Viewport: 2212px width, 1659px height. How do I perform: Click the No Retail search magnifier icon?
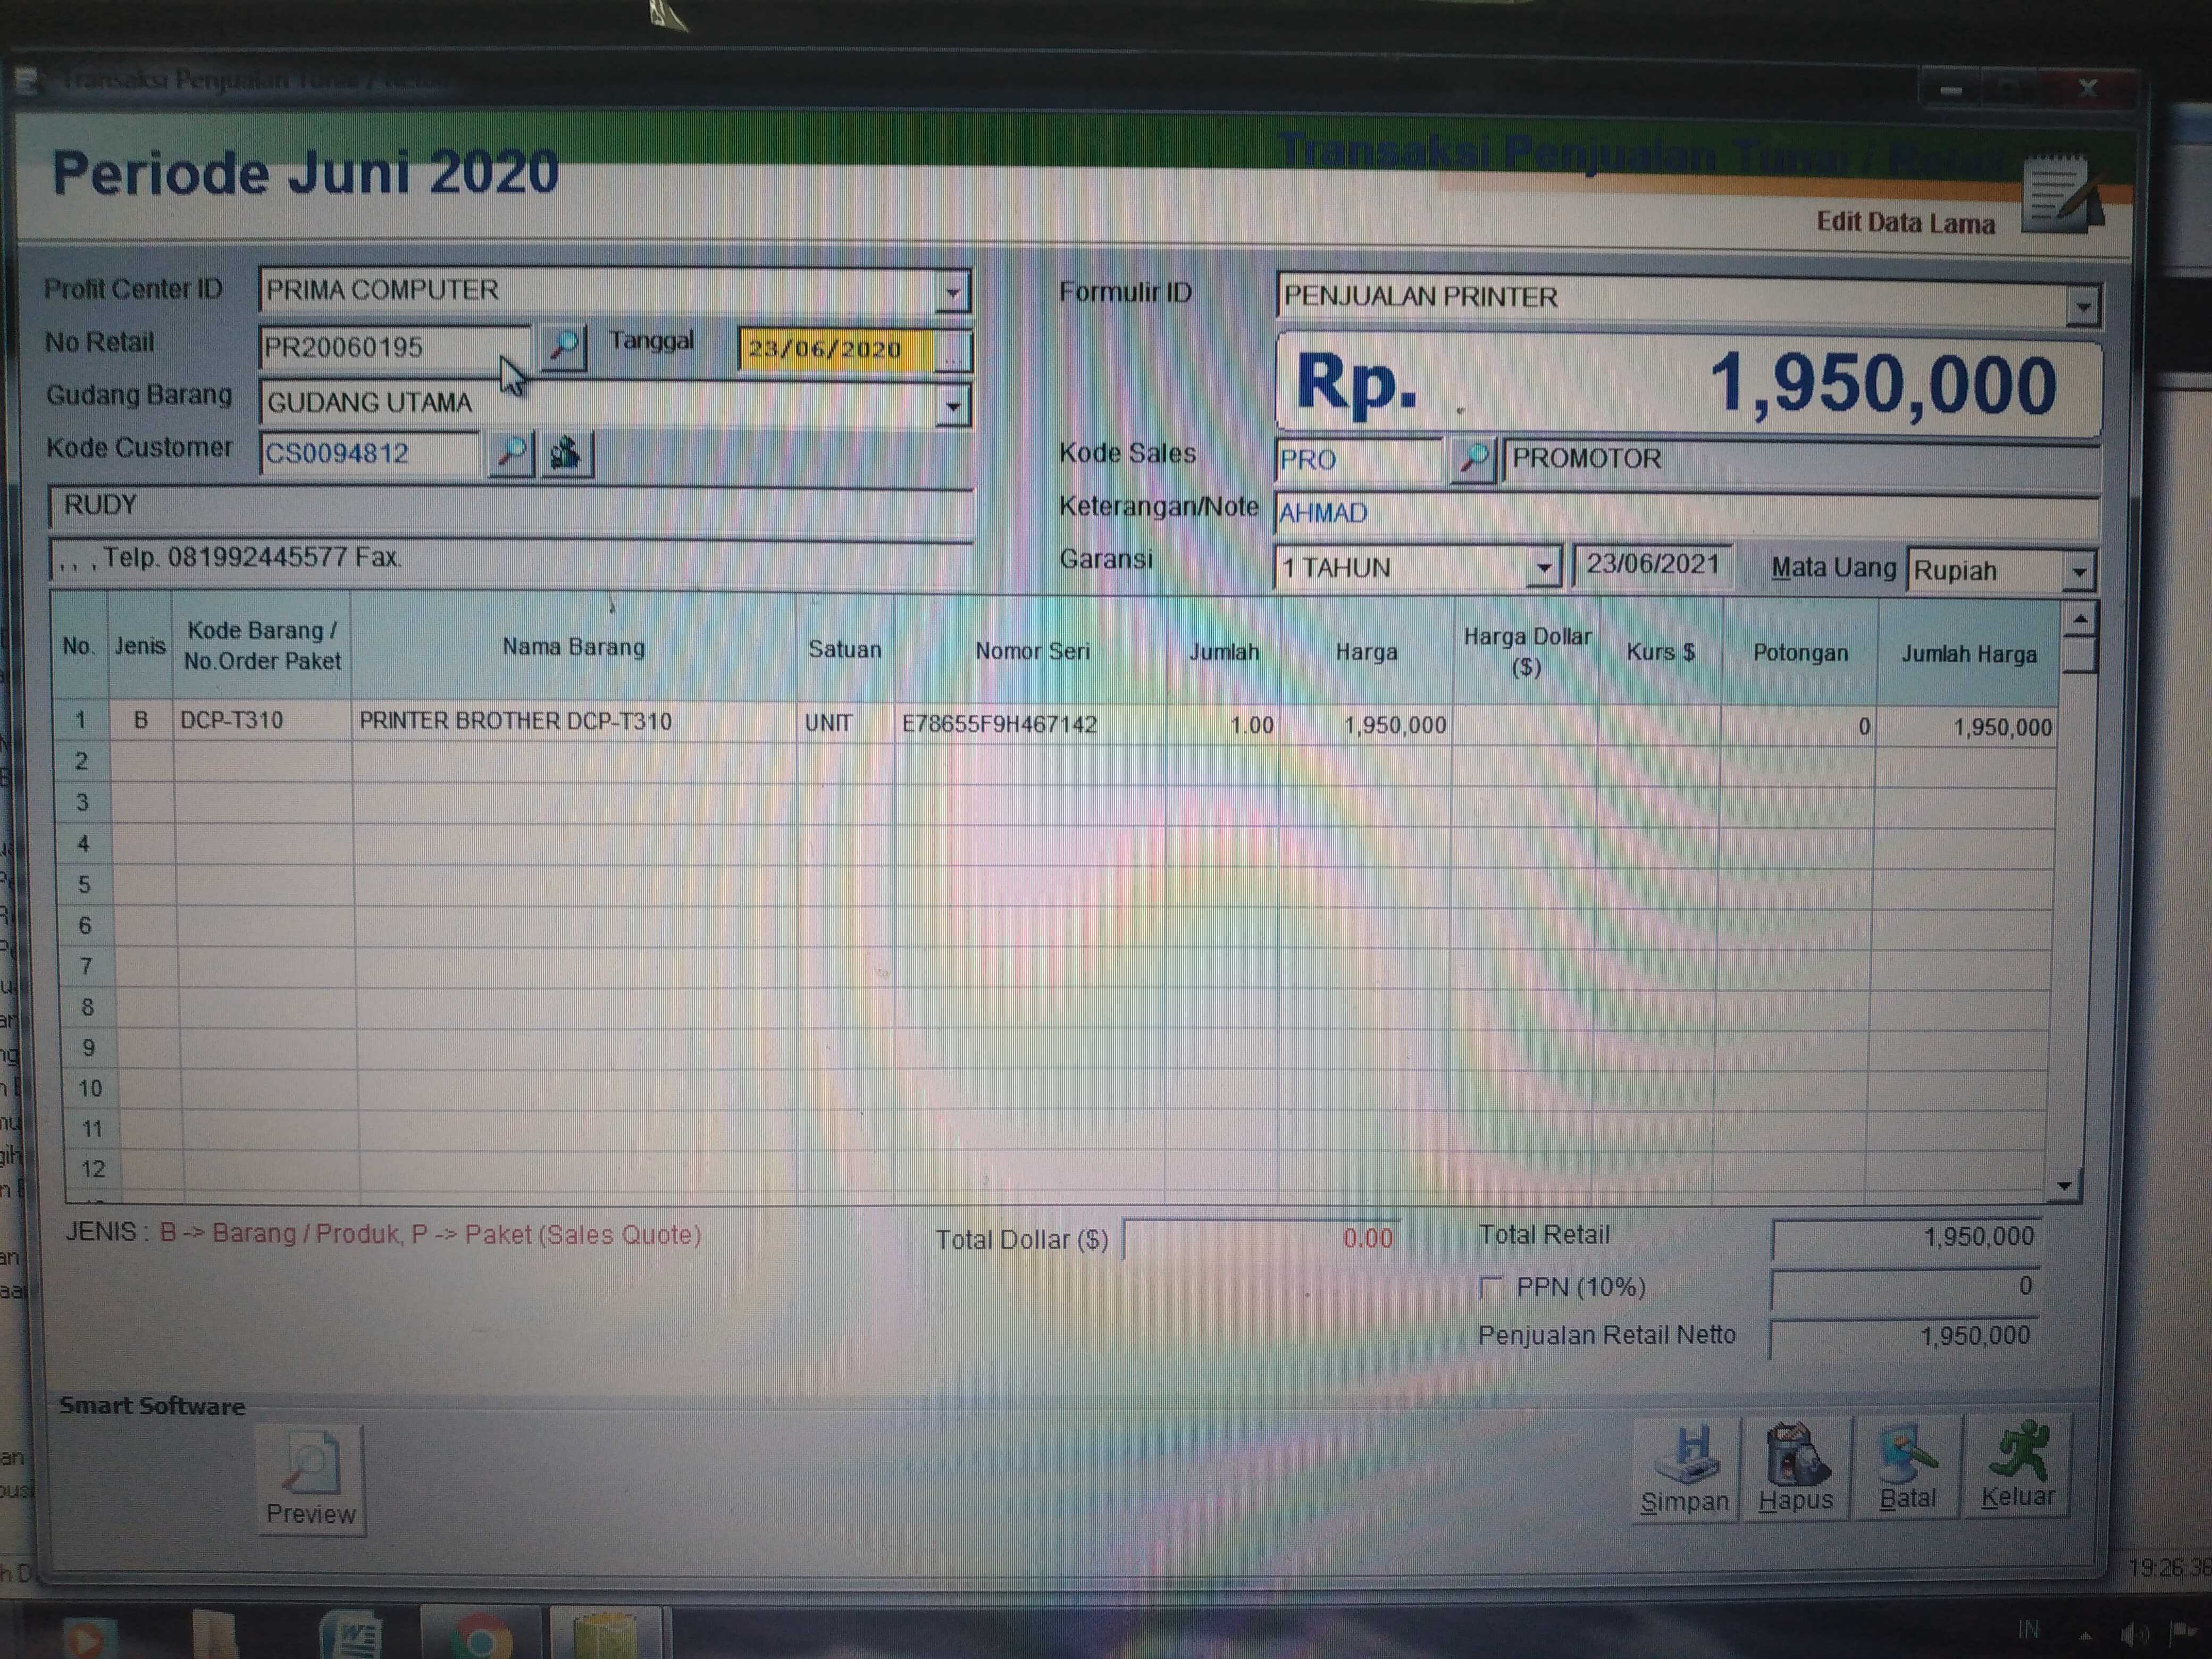[563, 347]
